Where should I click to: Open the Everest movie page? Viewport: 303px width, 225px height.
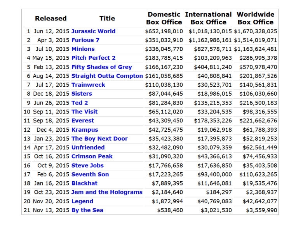[x=82, y=120]
